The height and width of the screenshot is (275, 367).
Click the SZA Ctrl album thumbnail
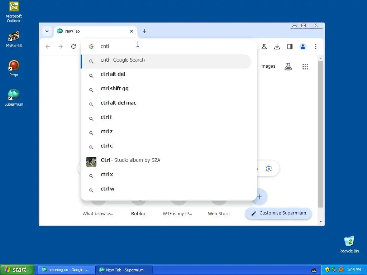tap(91, 162)
